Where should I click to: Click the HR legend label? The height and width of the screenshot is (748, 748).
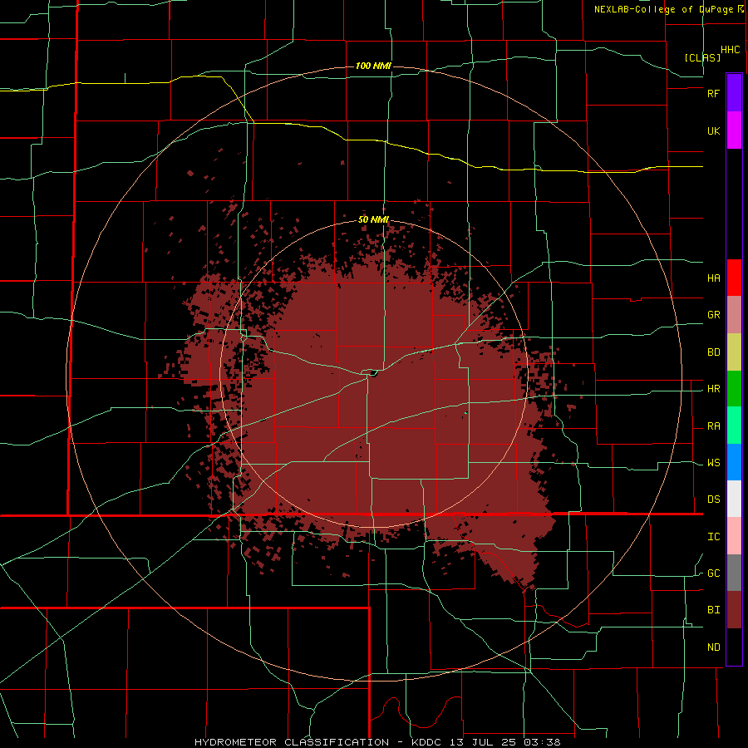tap(714, 389)
